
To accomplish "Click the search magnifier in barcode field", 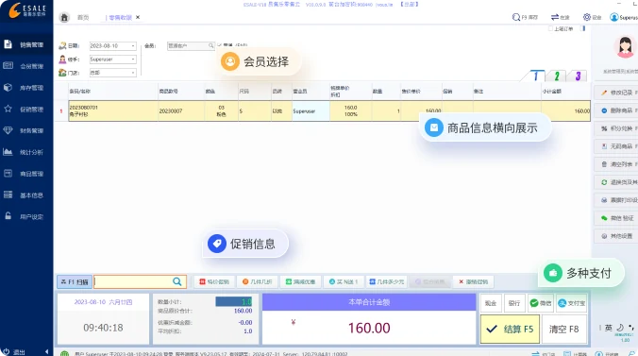I will coord(177,281).
